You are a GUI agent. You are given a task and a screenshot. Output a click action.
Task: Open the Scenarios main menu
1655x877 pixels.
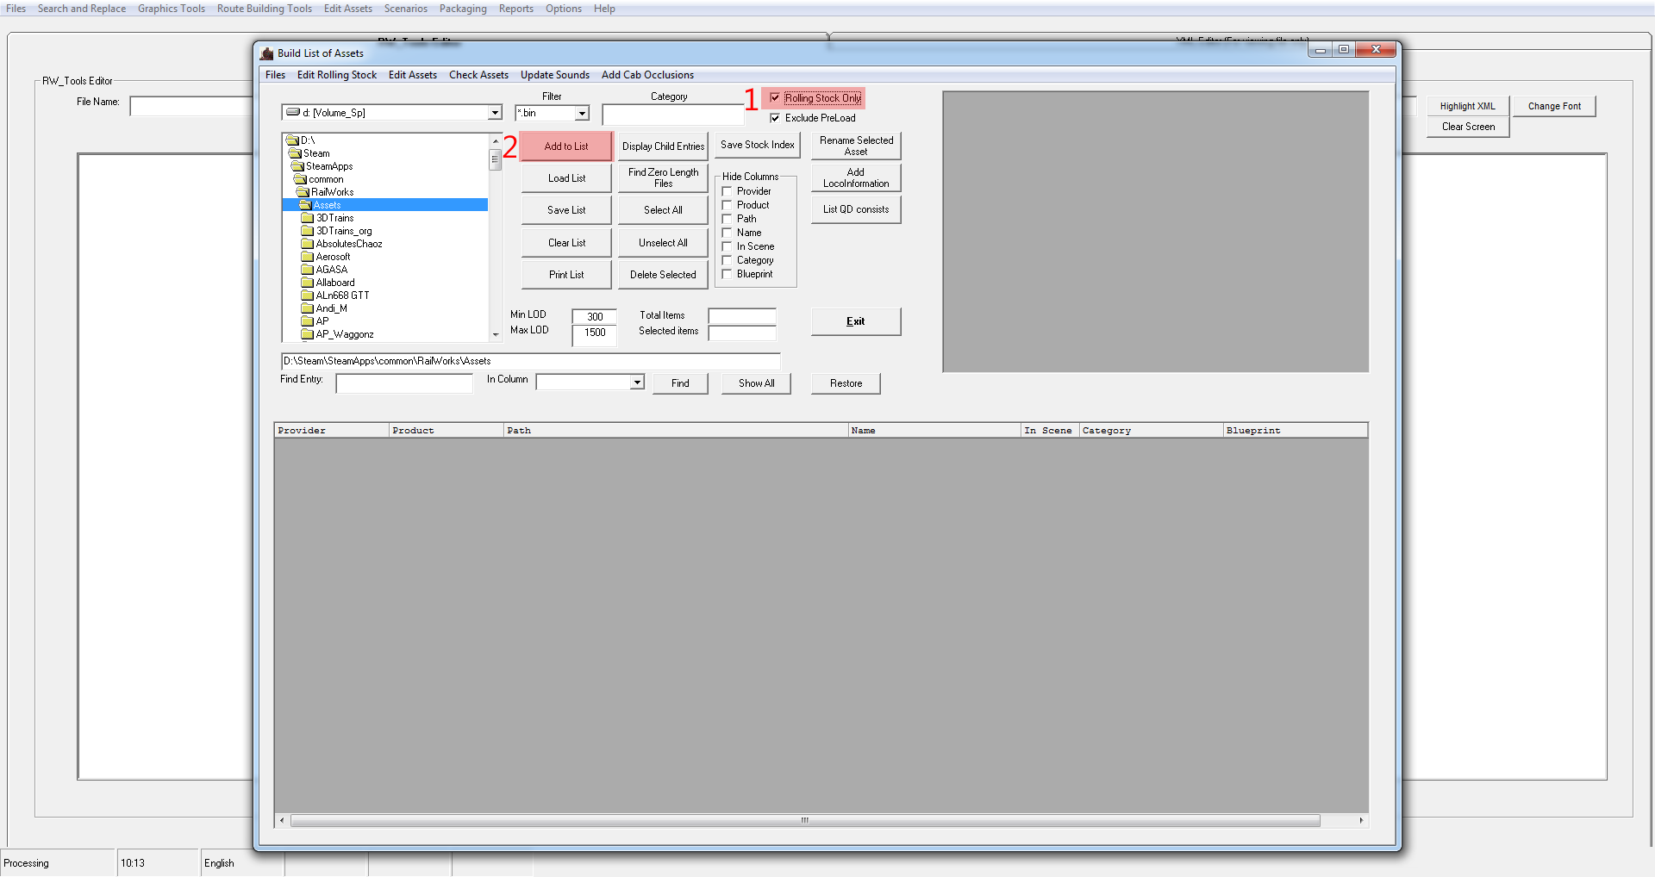[x=406, y=9]
